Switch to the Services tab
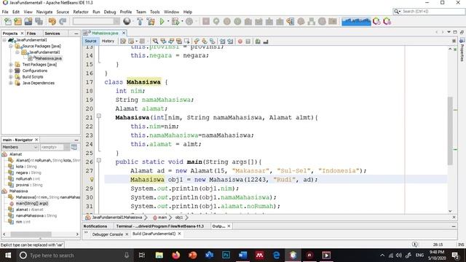The height and width of the screenshot is (262, 466). click(x=52, y=33)
